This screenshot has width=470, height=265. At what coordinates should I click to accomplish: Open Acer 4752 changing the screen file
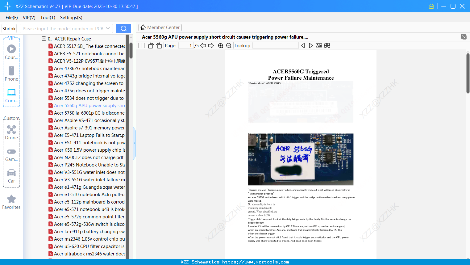point(87,83)
